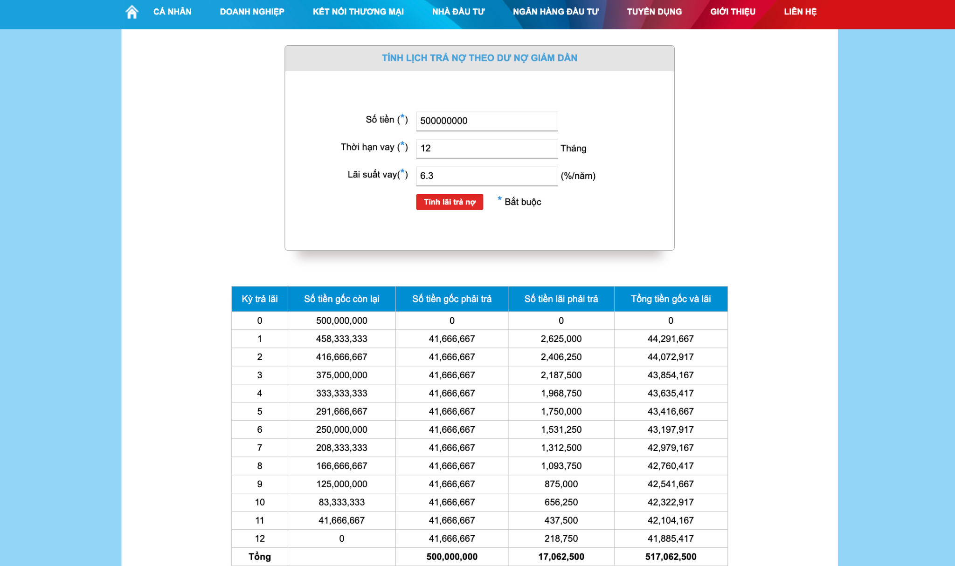Click remaining balance 291,666,667
This screenshot has height=566, width=955.
tap(342, 411)
